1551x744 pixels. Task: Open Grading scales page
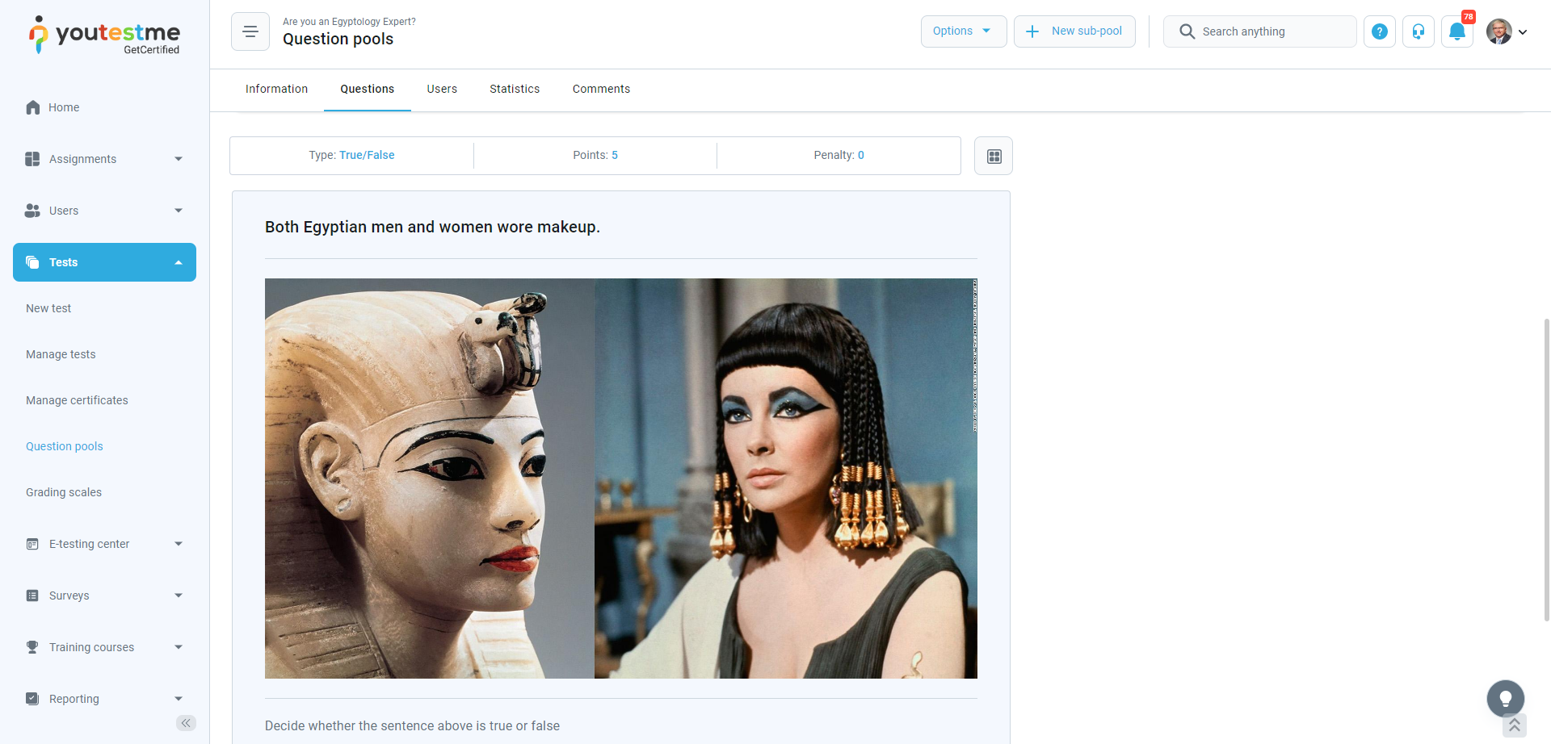click(64, 492)
